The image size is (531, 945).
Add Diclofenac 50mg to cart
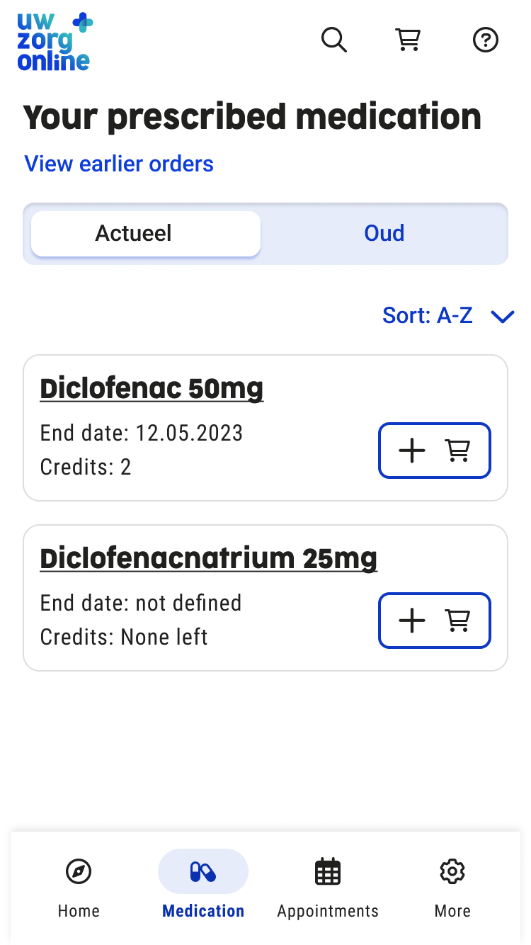pyautogui.click(x=434, y=451)
